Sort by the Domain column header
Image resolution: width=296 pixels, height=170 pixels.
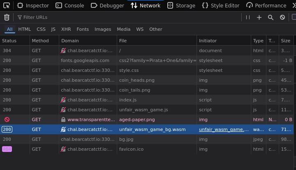88,41
